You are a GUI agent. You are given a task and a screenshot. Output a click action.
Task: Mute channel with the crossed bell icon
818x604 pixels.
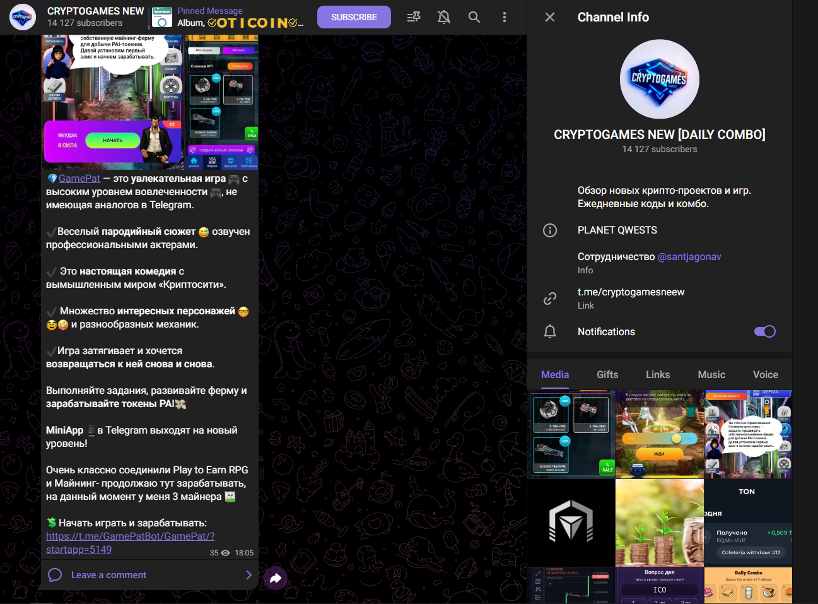tap(444, 17)
